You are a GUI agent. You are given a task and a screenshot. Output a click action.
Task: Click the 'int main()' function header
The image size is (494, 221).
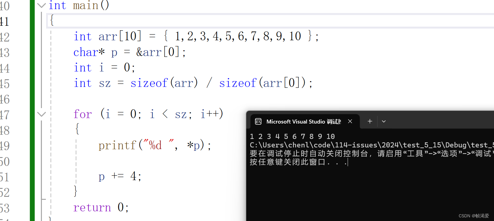point(79,5)
